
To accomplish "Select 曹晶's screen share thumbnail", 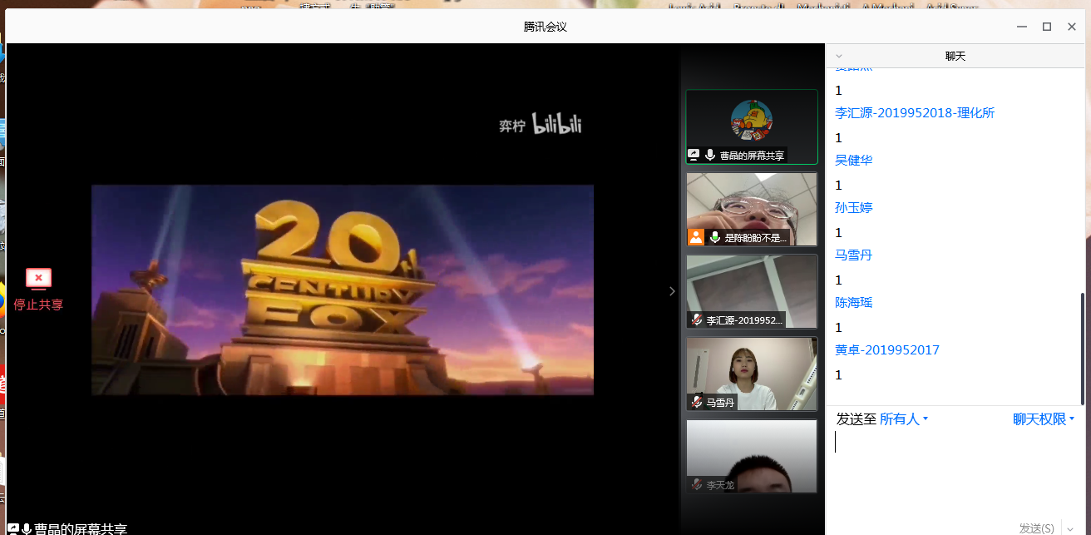I will tap(751, 126).
